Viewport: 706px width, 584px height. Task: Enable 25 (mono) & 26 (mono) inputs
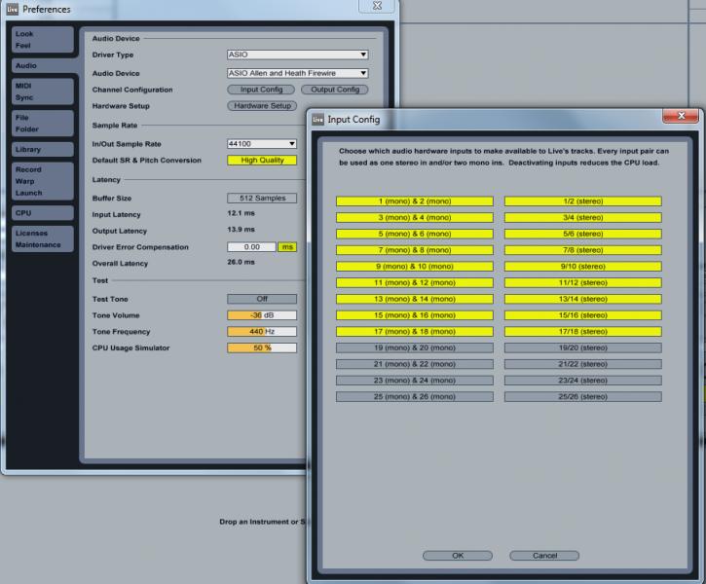(415, 396)
